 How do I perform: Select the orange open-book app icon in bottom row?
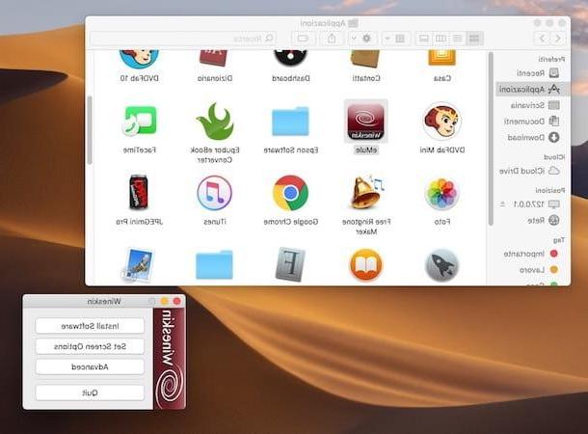click(365, 265)
